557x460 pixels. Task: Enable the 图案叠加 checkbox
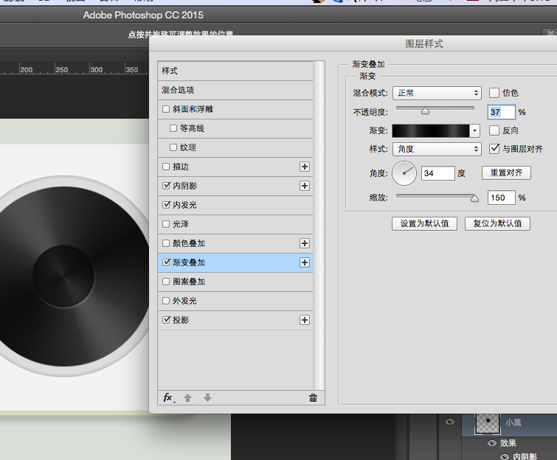tap(166, 282)
